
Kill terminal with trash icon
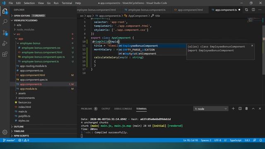coord(247,108)
